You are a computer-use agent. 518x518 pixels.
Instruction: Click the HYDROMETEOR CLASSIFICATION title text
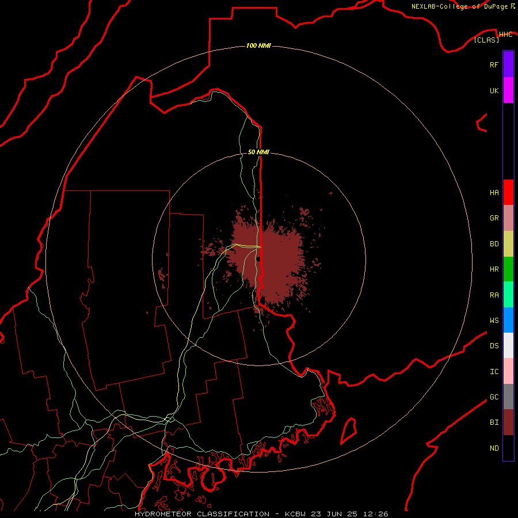[201, 514]
